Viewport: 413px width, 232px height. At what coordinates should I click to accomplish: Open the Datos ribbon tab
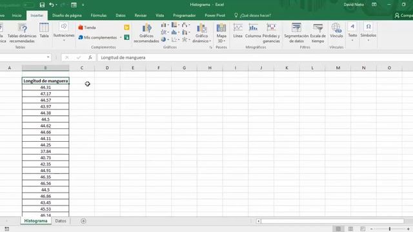tap(121, 15)
